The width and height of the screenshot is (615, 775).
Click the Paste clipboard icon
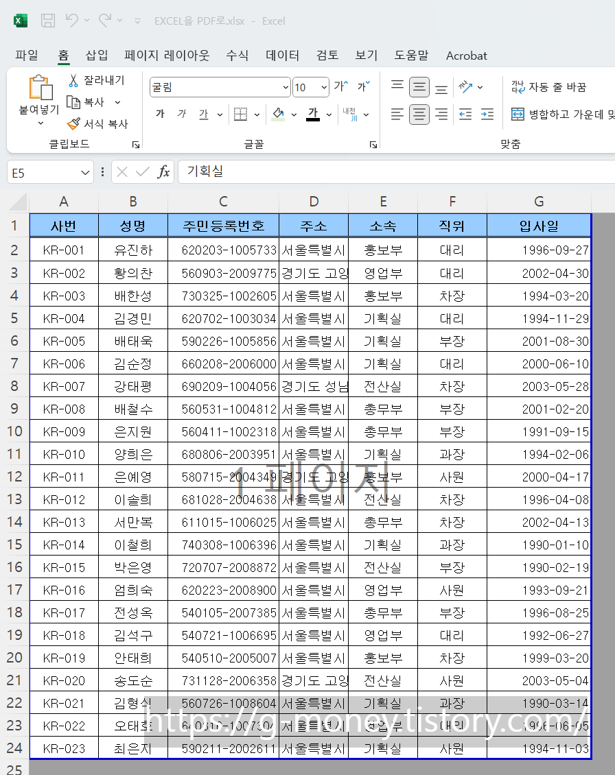click(x=40, y=88)
